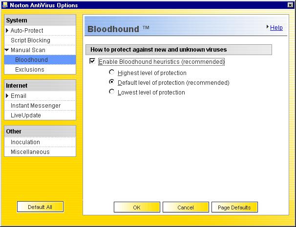
Task: Go to Exclusions settings
Action: [x=30, y=70]
